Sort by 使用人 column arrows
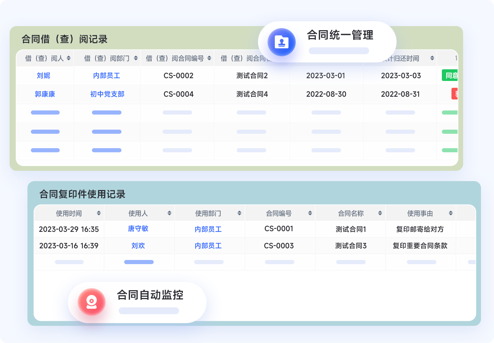The width and height of the screenshot is (494, 343). (169, 213)
